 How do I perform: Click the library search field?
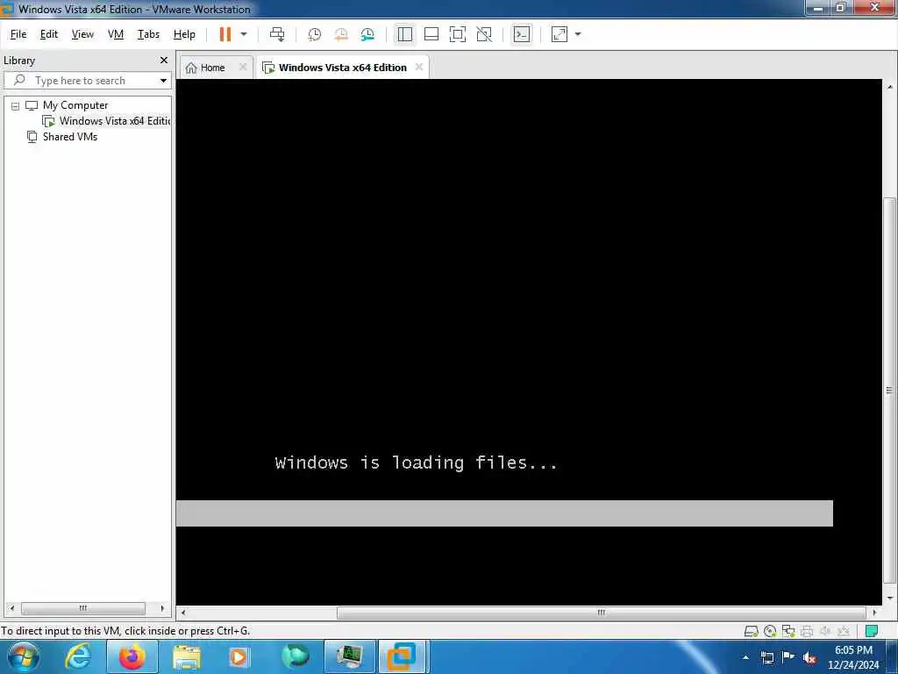[x=86, y=81]
